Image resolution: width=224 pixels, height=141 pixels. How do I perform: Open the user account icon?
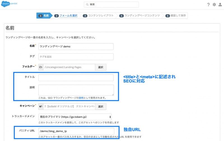[x=220, y=4]
